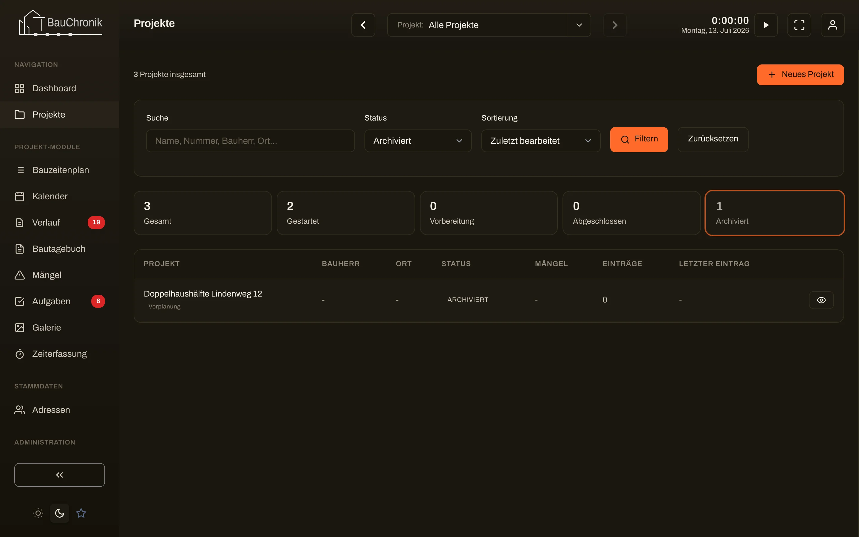Toggle fullscreen mode icon
This screenshot has width=859, height=537.
pyautogui.click(x=799, y=25)
